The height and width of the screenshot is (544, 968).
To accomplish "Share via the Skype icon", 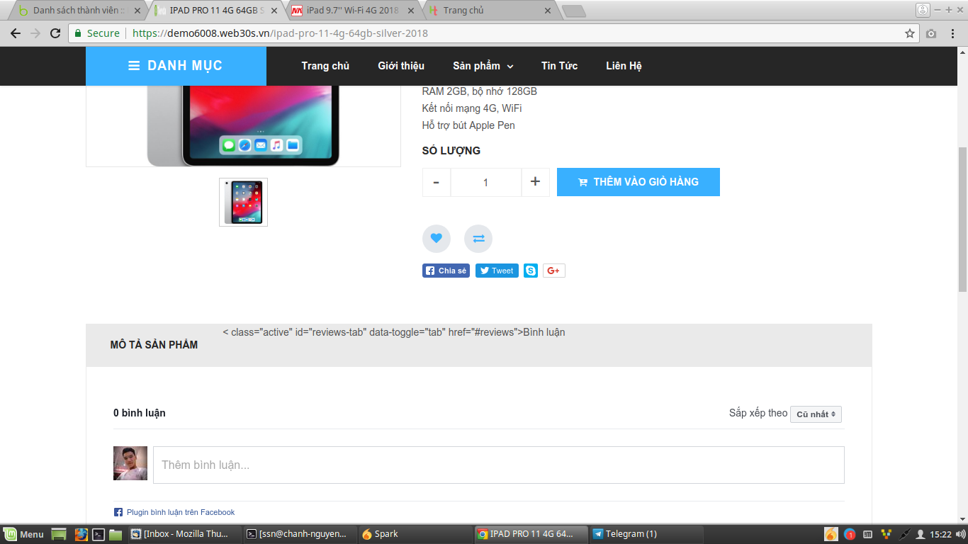I will click(531, 271).
